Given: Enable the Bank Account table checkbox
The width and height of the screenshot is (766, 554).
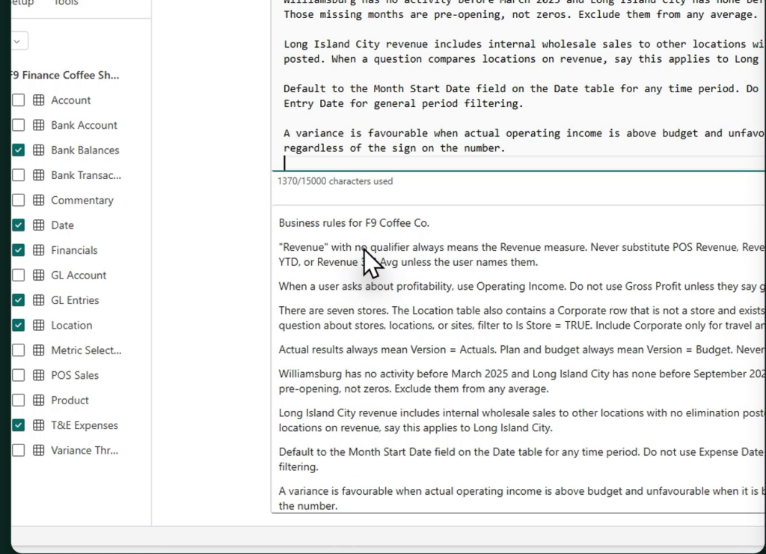Looking at the screenshot, I should pos(18,125).
